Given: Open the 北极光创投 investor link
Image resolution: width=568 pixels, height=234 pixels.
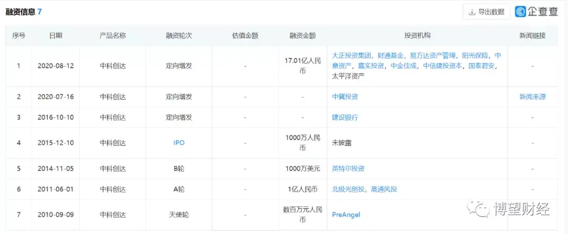Looking at the screenshot, I should [x=348, y=189].
